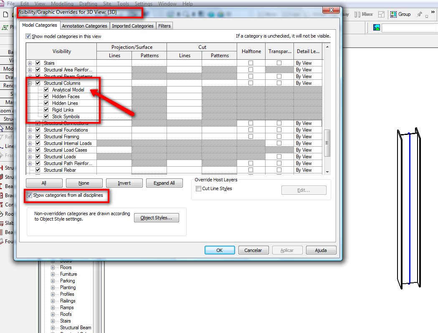Uncheck the Rigid Links subcategory

click(x=46, y=110)
